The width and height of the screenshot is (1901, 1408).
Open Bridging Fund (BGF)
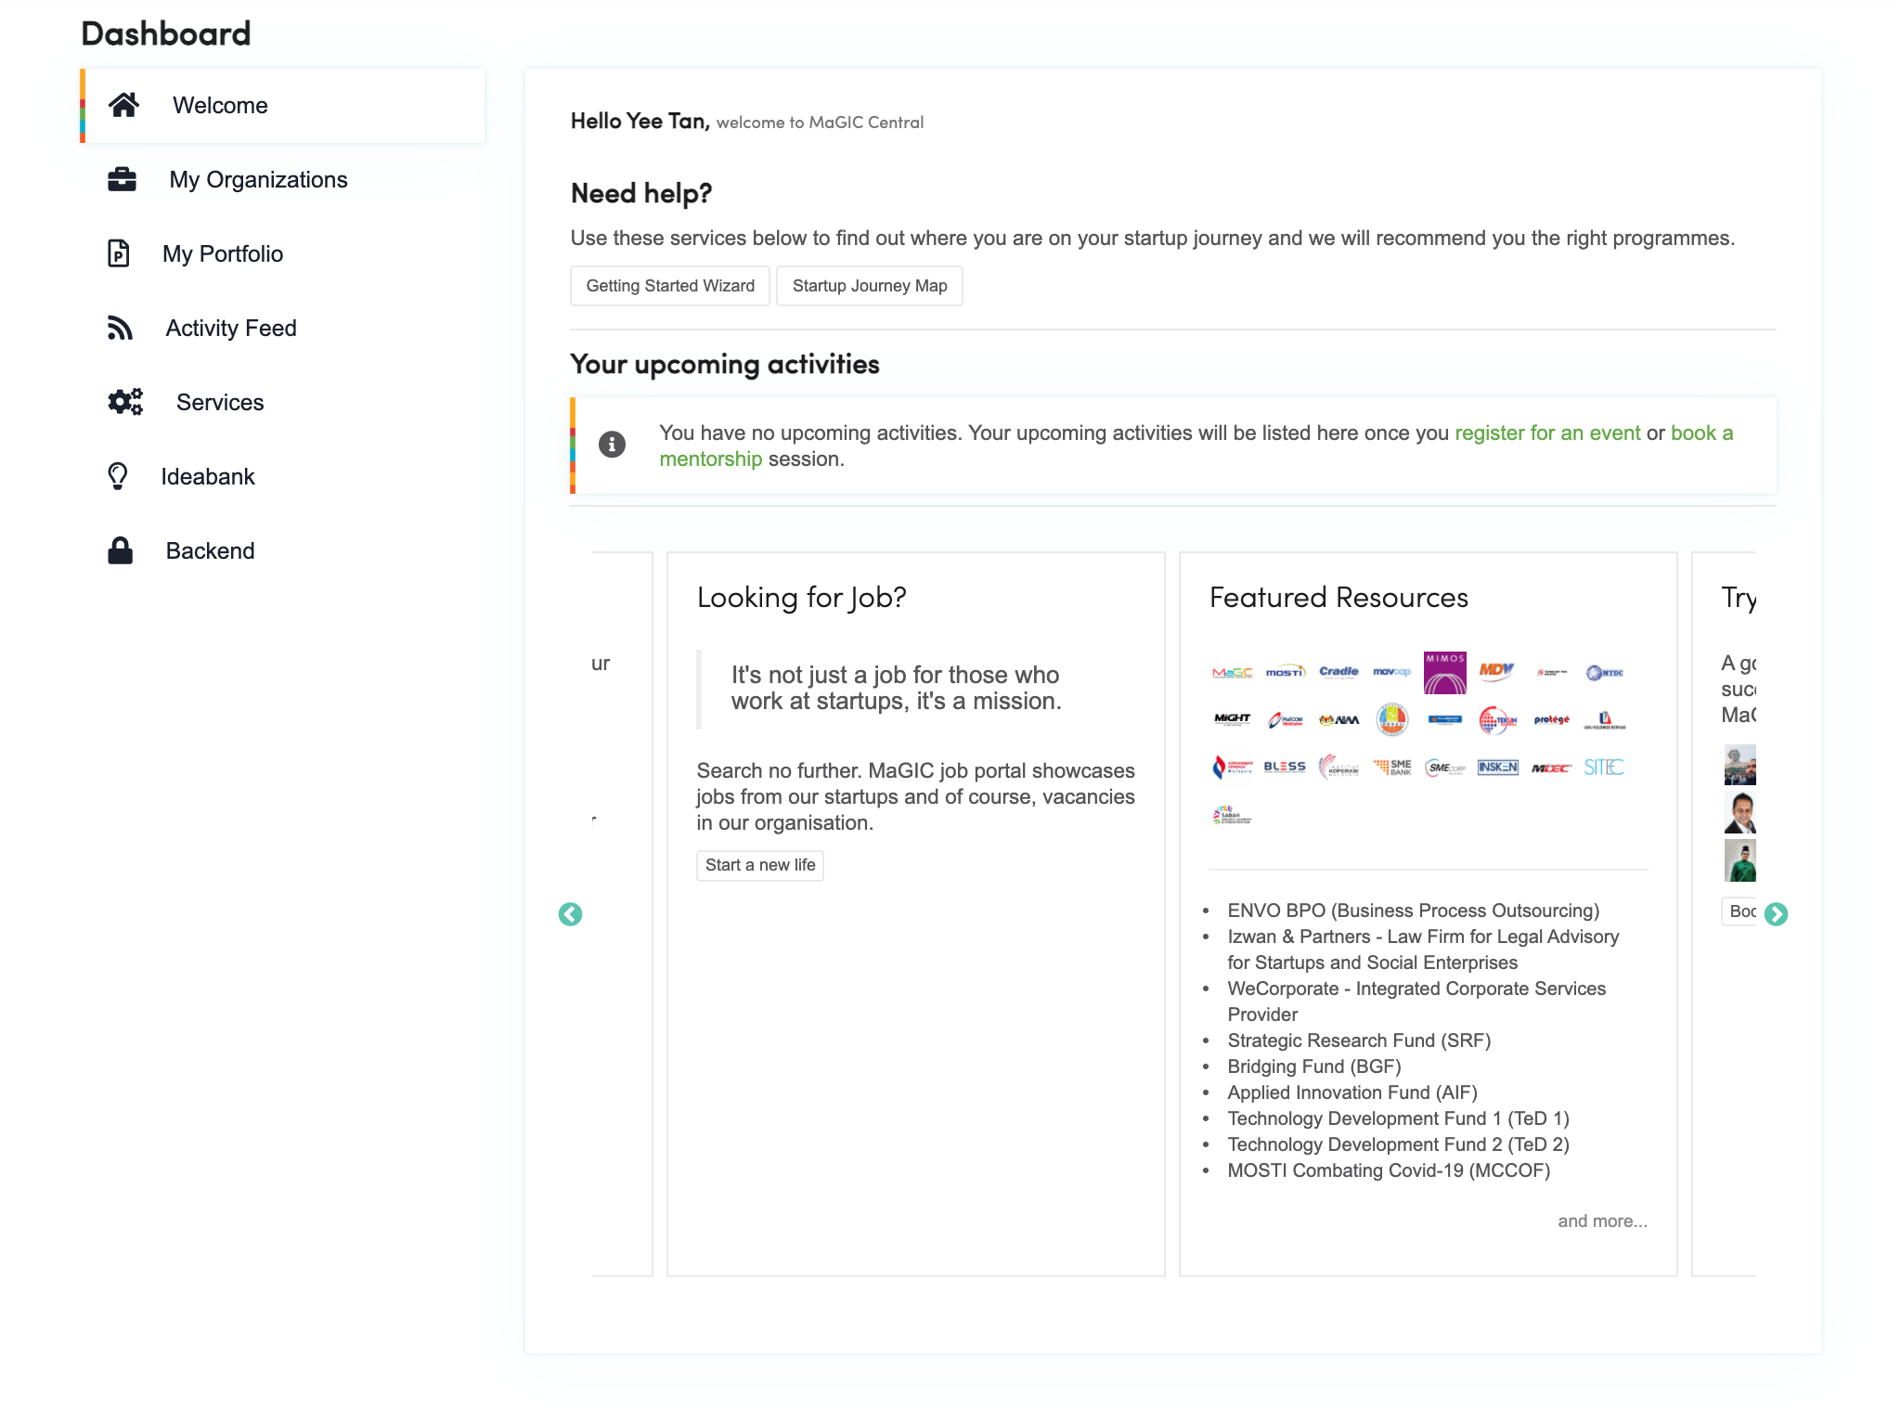(x=1314, y=1066)
